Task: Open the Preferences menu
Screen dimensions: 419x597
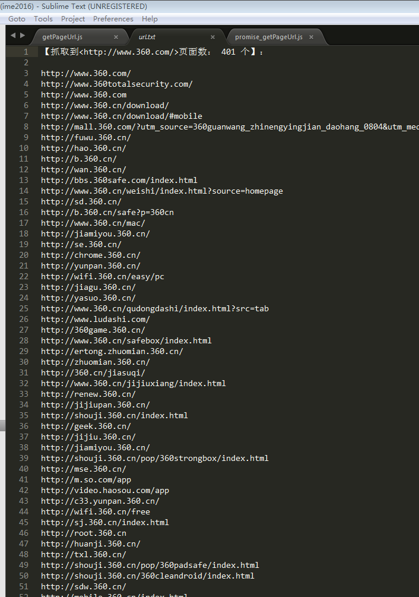Action: [113, 18]
